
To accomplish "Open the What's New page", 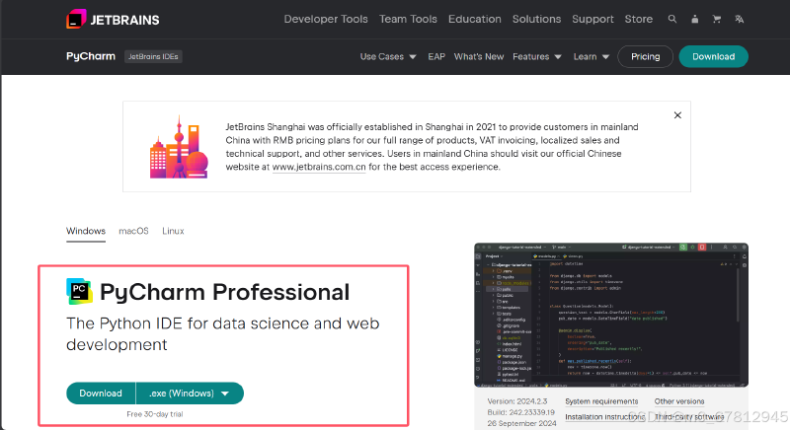I will click(x=479, y=57).
